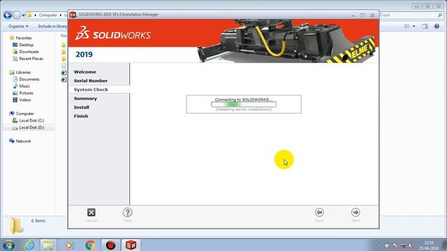This screenshot has height=251, width=447.
Task: Click the 6 items status text
Action: tap(38, 220)
